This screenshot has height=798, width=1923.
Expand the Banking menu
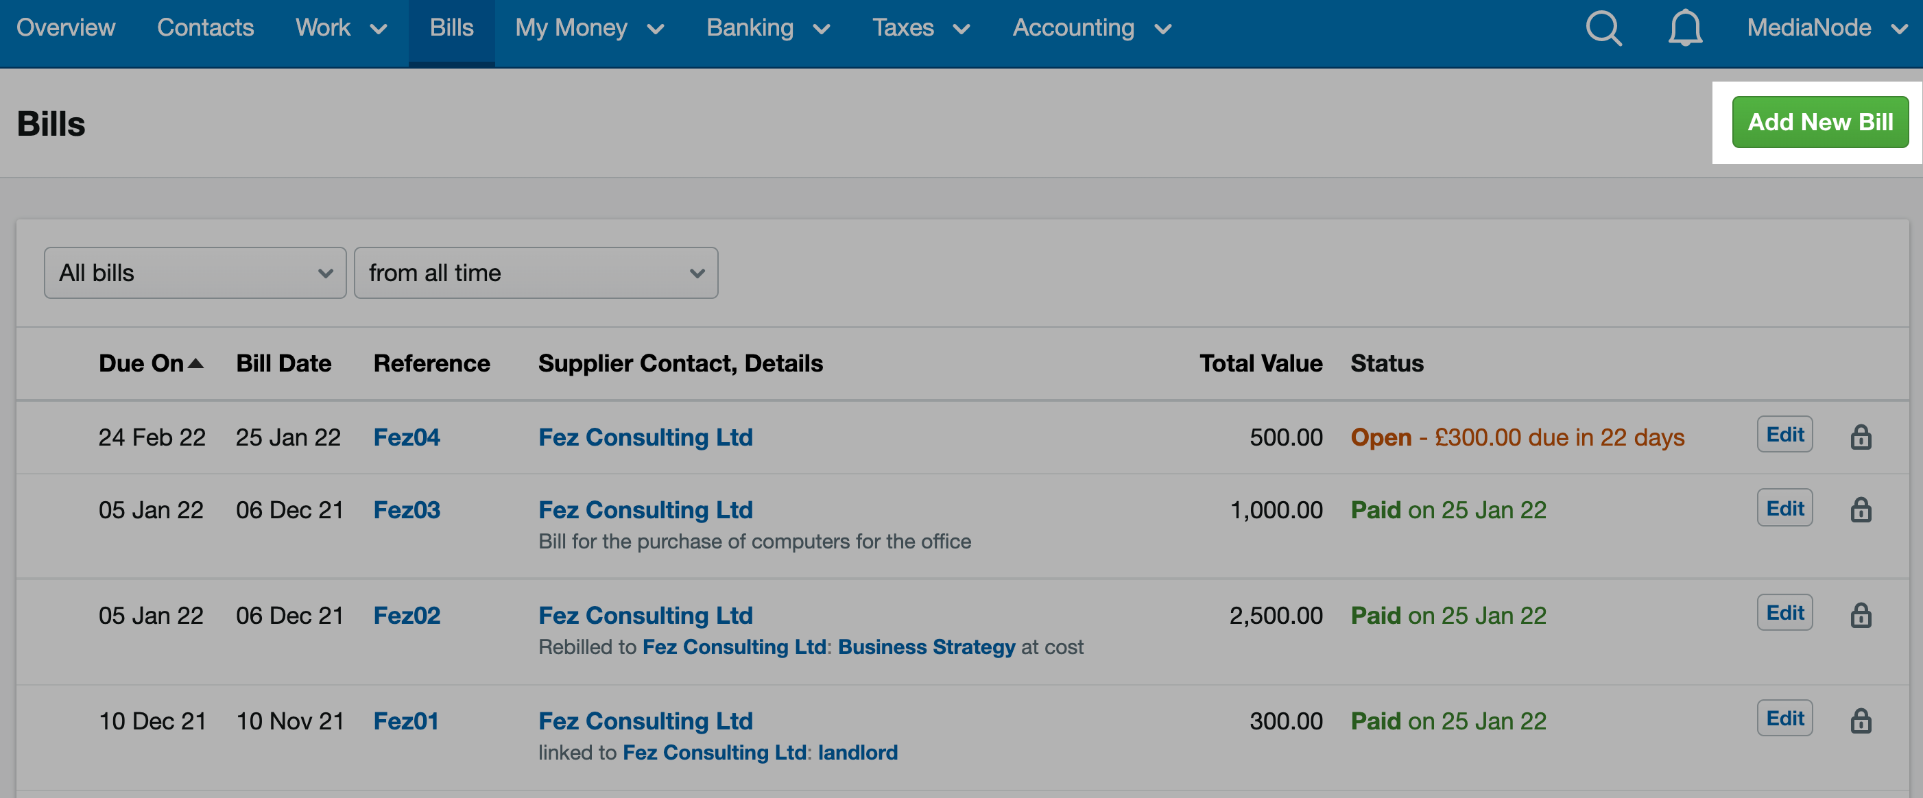pyautogui.click(x=768, y=28)
